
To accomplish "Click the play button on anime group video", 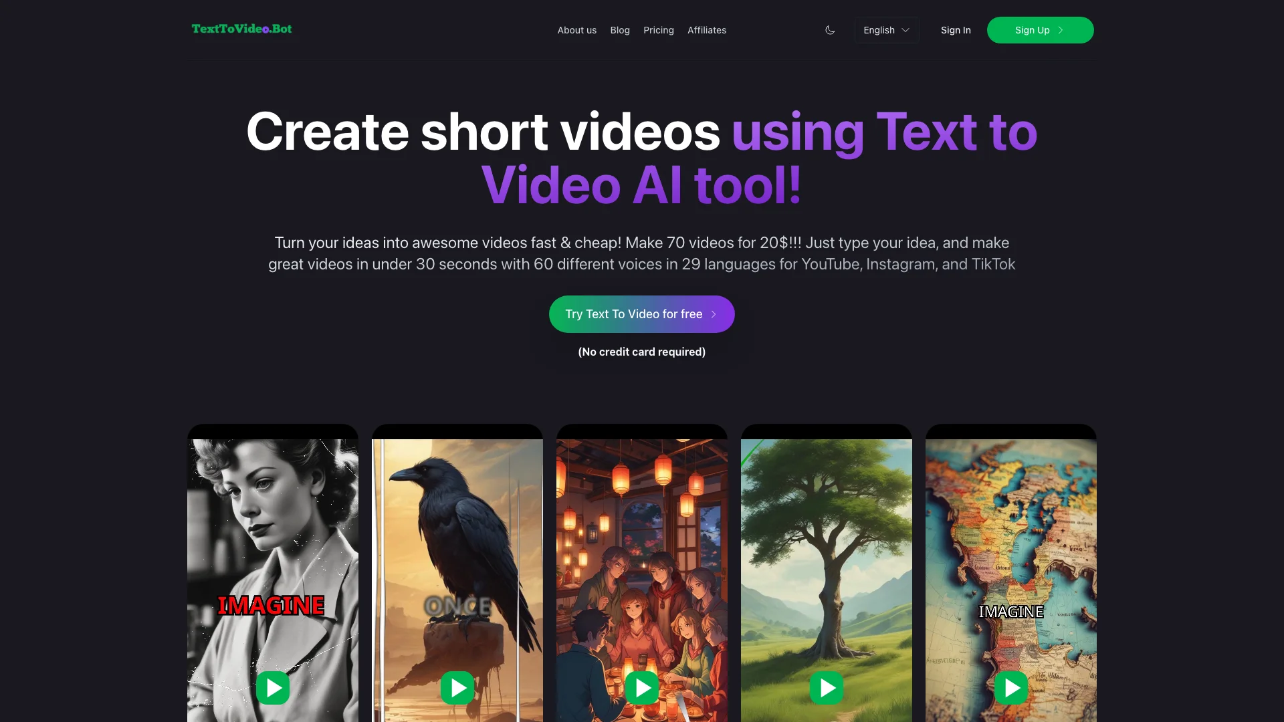I will 642,688.
